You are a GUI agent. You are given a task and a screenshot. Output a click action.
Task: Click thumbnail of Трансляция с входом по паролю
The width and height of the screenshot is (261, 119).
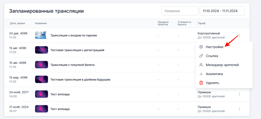tap(41, 35)
